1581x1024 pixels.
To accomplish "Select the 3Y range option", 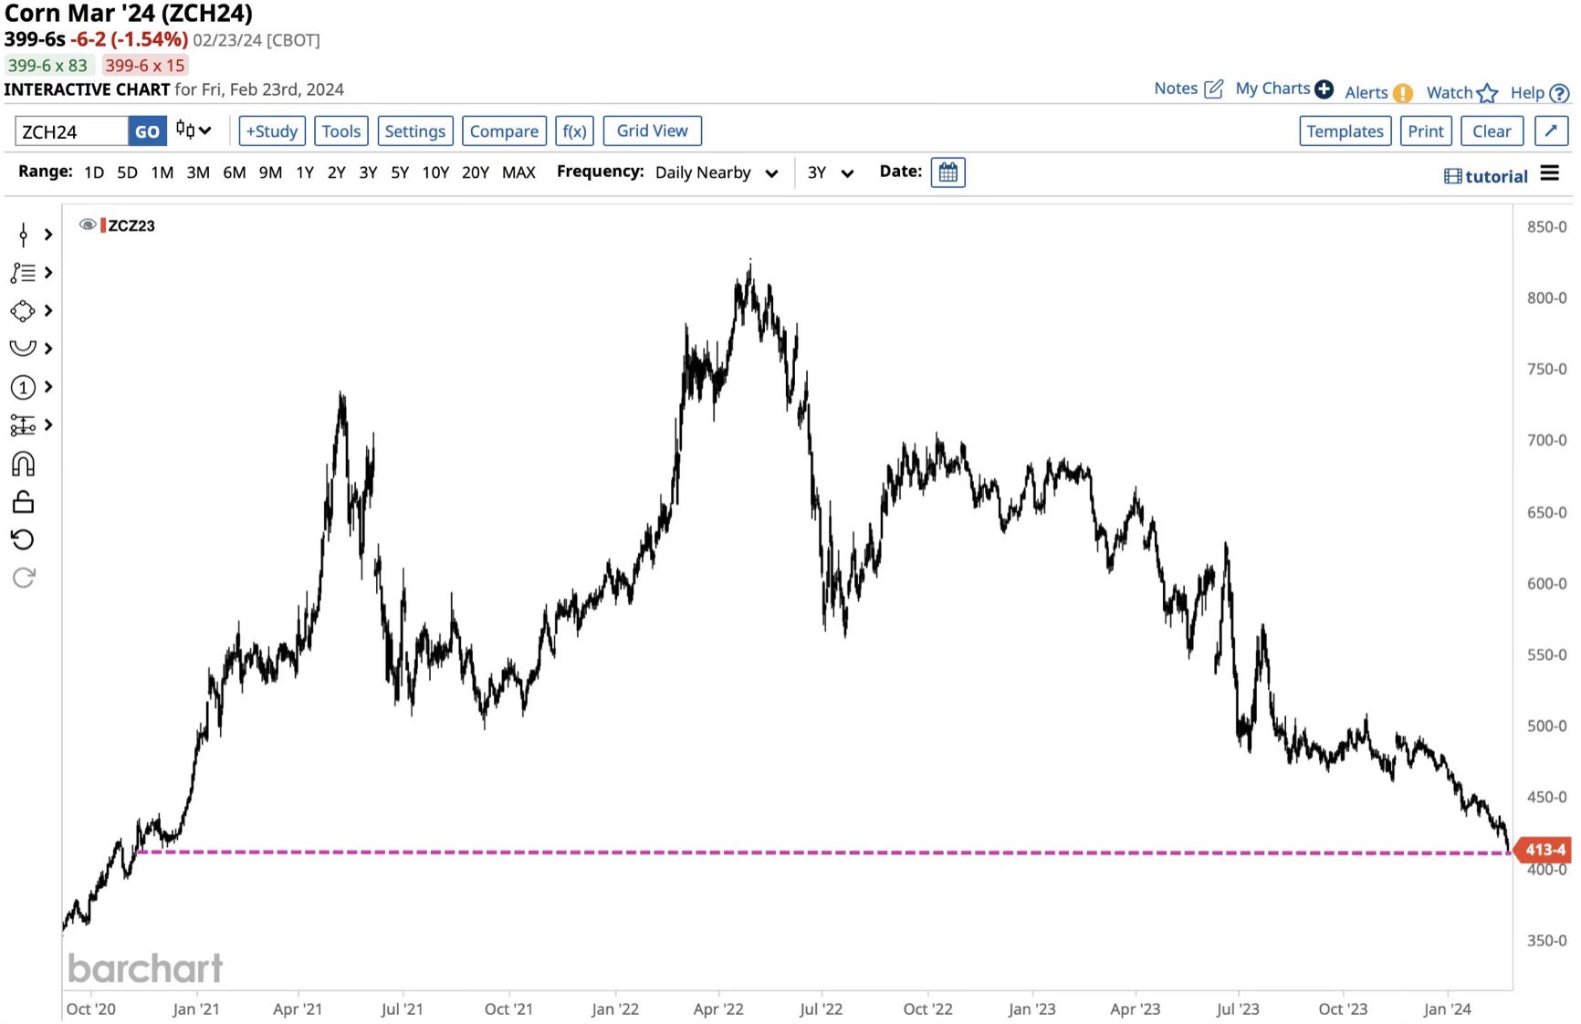I will tap(368, 172).
